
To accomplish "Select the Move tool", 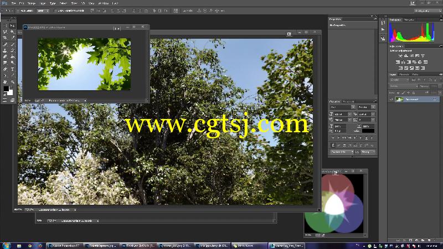I will [x=12, y=25].
